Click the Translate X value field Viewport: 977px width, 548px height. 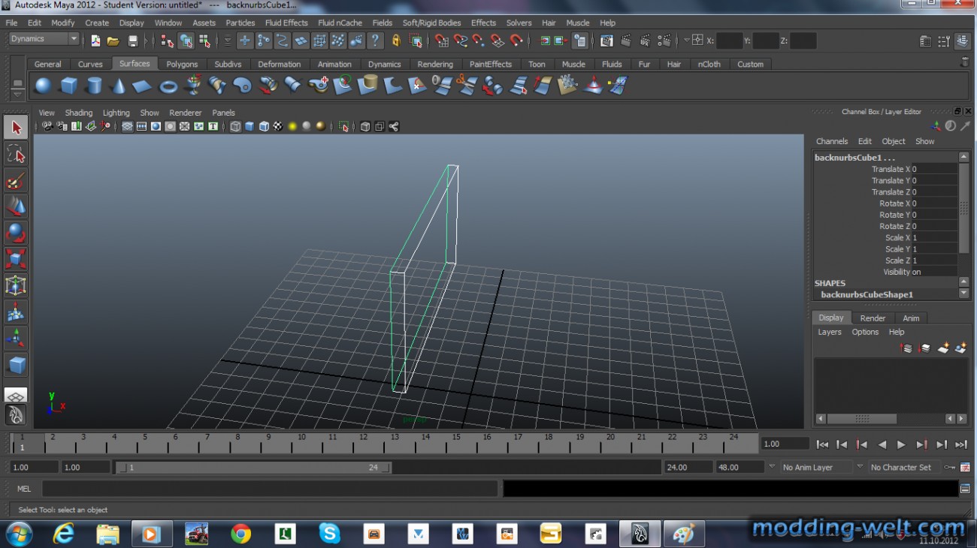pyautogui.click(x=934, y=169)
